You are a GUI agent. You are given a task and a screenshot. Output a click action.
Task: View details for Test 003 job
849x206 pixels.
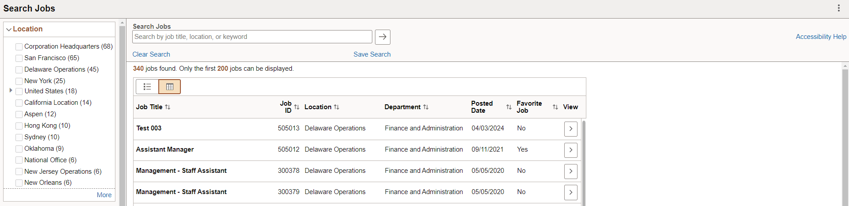[570, 129]
